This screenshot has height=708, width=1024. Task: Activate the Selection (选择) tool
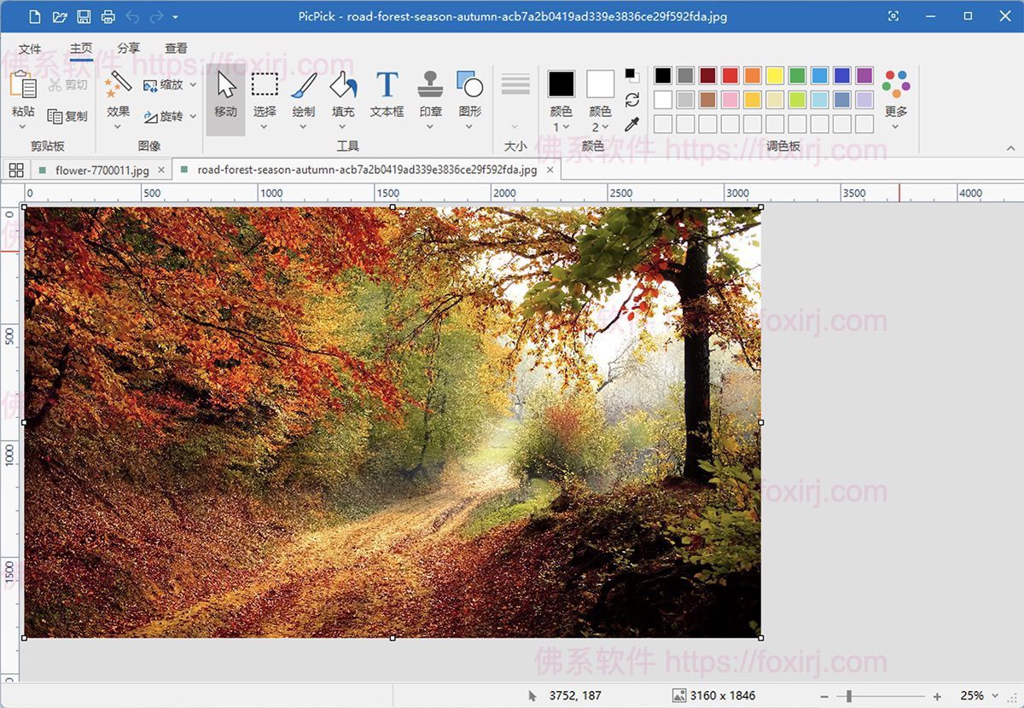click(x=264, y=94)
